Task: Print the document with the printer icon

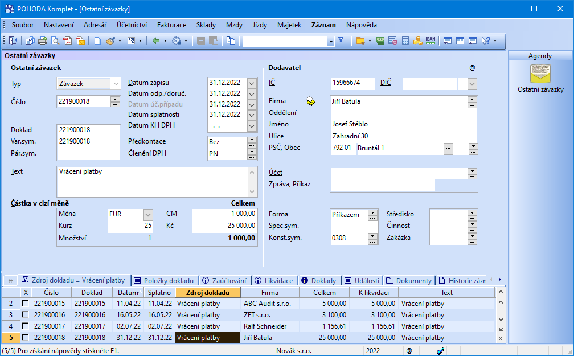Action: (43, 41)
